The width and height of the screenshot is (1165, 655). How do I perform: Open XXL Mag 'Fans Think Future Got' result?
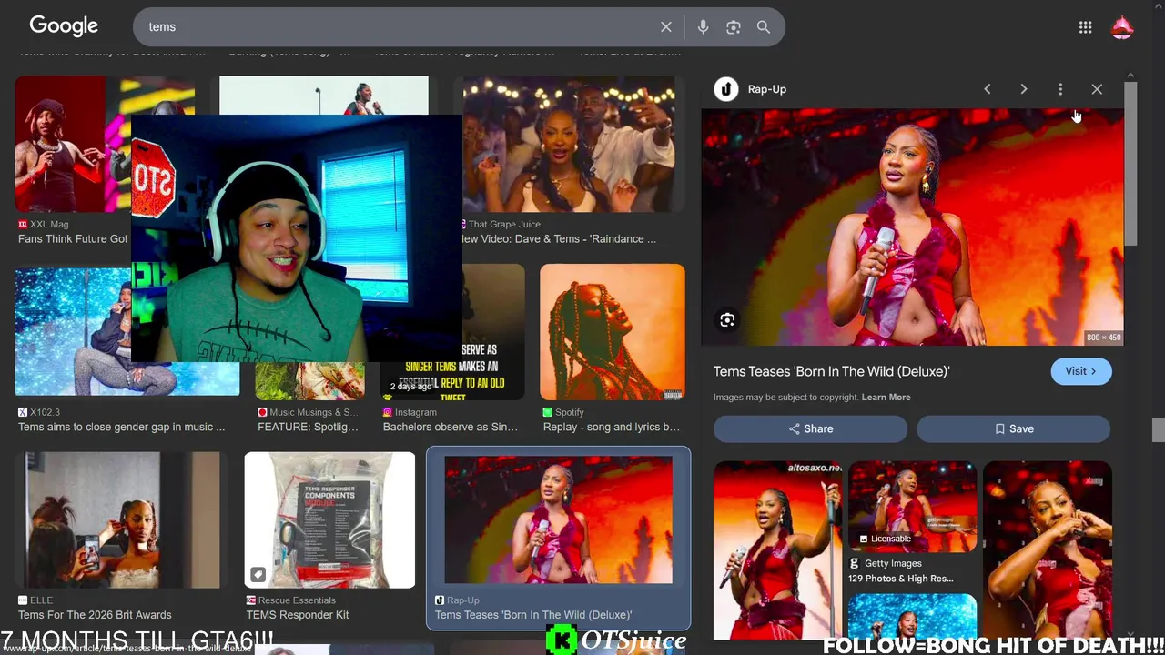click(73, 144)
